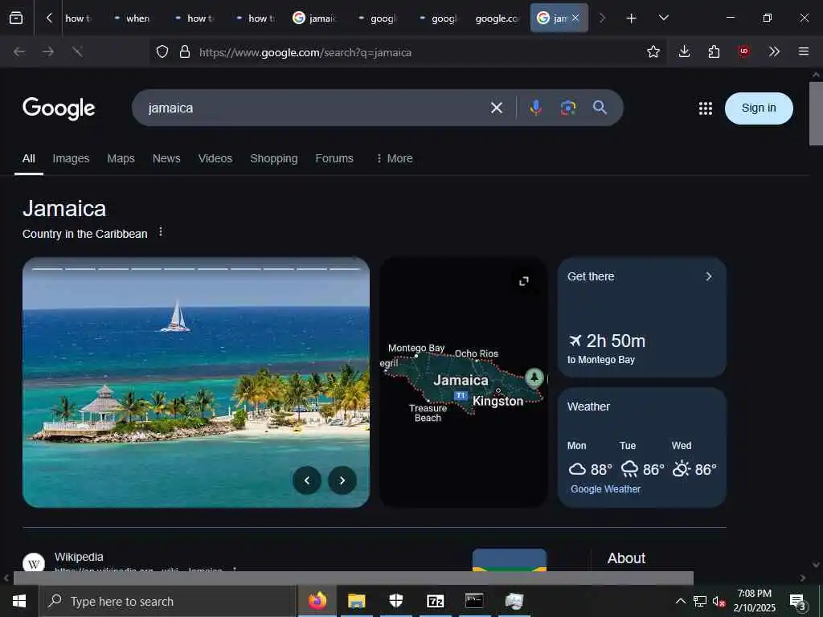Switch to the earlier 'jamaic' tab

coord(314,18)
